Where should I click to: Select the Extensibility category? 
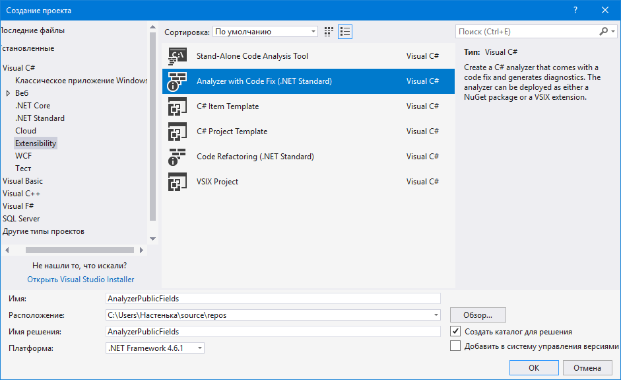tap(36, 143)
